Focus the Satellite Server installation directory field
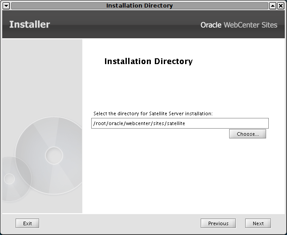Viewport: 287px width, 235px height. [180, 123]
